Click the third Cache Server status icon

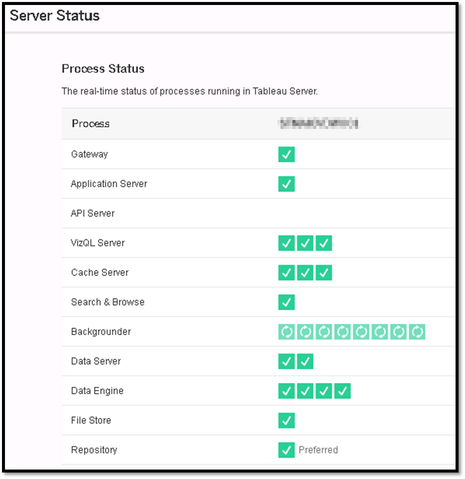(x=323, y=272)
